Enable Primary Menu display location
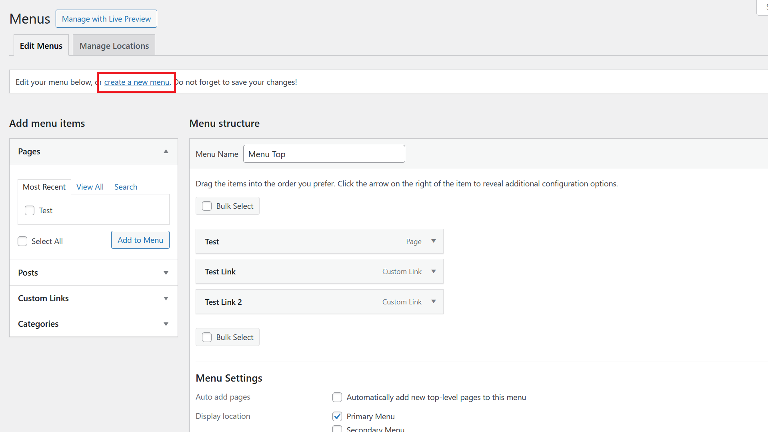Viewport: 768px width, 432px height. coord(336,416)
